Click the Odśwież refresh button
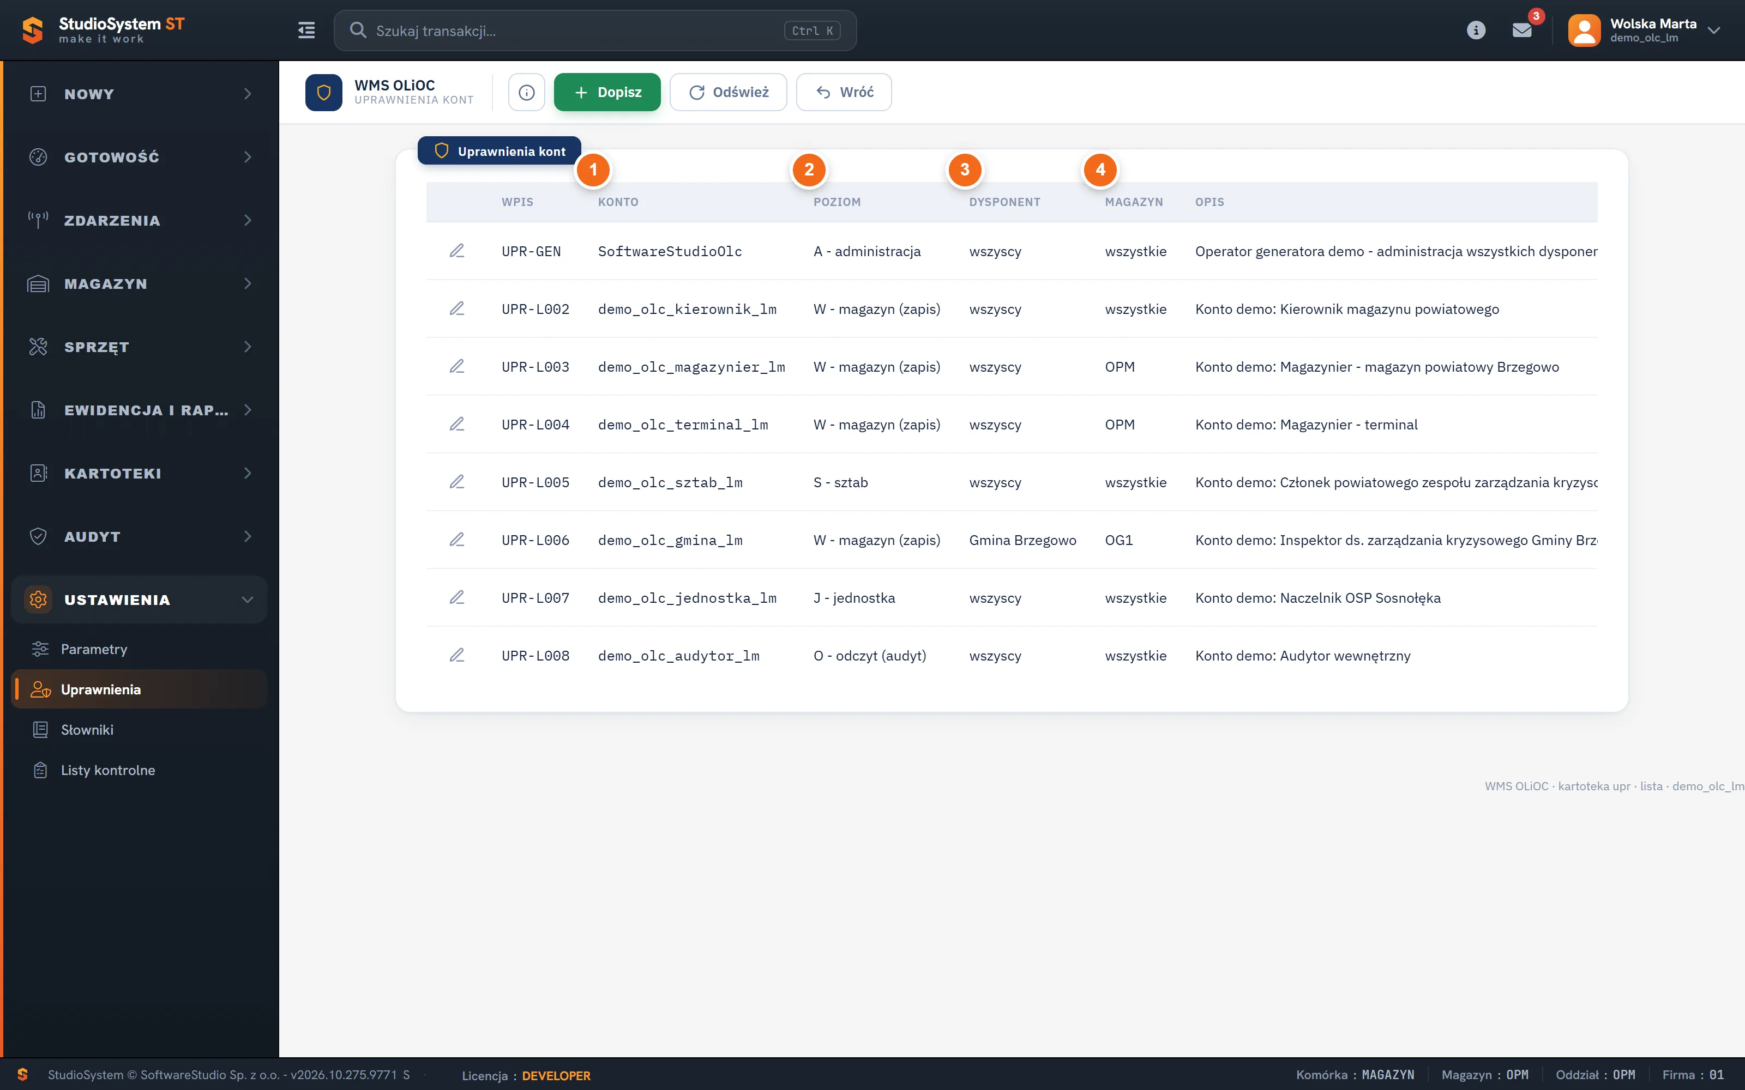 pyautogui.click(x=729, y=92)
